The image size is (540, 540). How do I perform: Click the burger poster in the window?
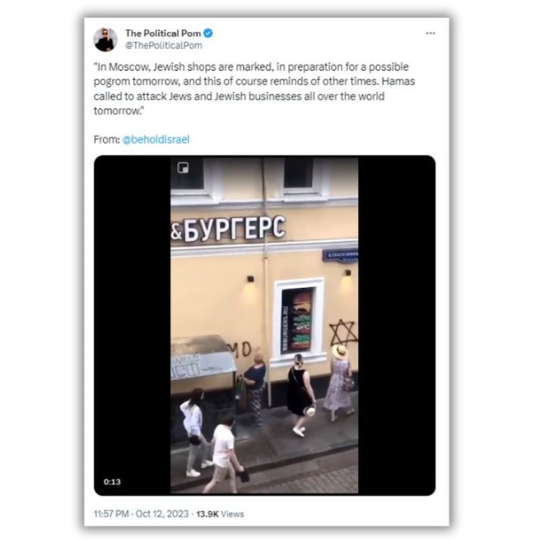[x=297, y=320]
